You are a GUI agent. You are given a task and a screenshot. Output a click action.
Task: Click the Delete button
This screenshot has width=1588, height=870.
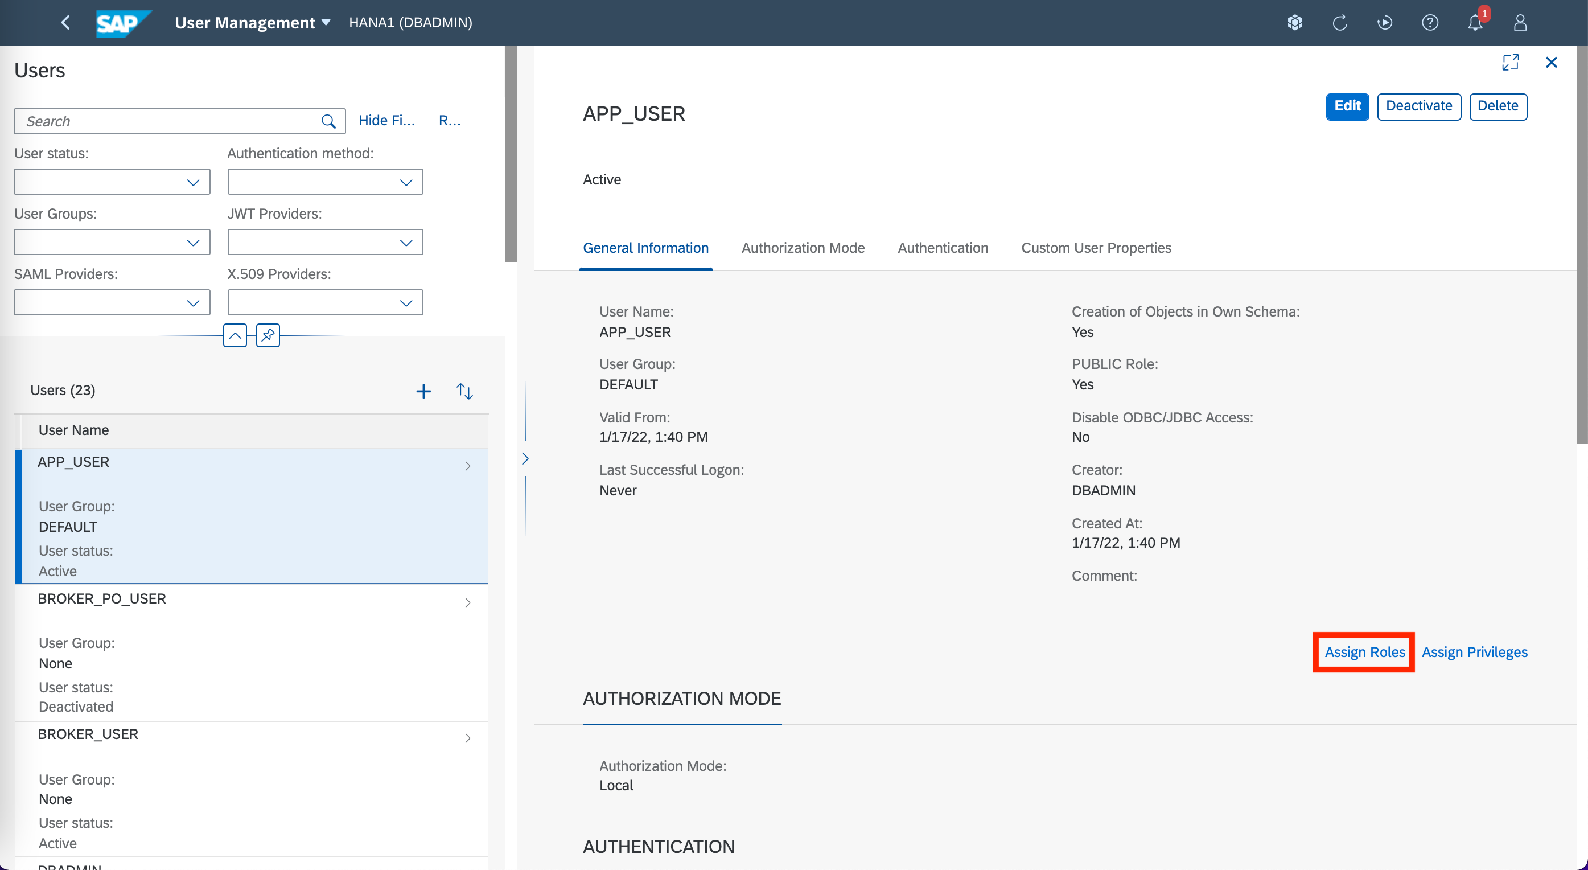point(1498,106)
